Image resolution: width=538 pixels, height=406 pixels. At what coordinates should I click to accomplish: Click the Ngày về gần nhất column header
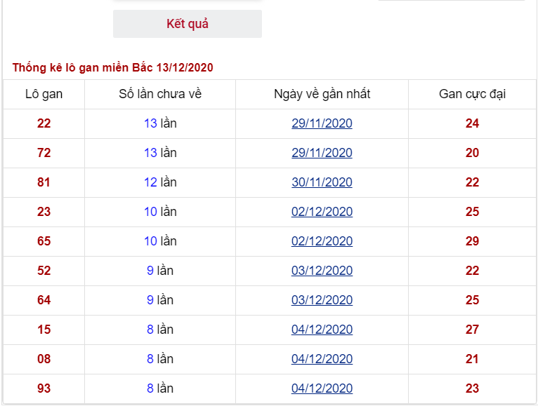click(x=322, y=94)
